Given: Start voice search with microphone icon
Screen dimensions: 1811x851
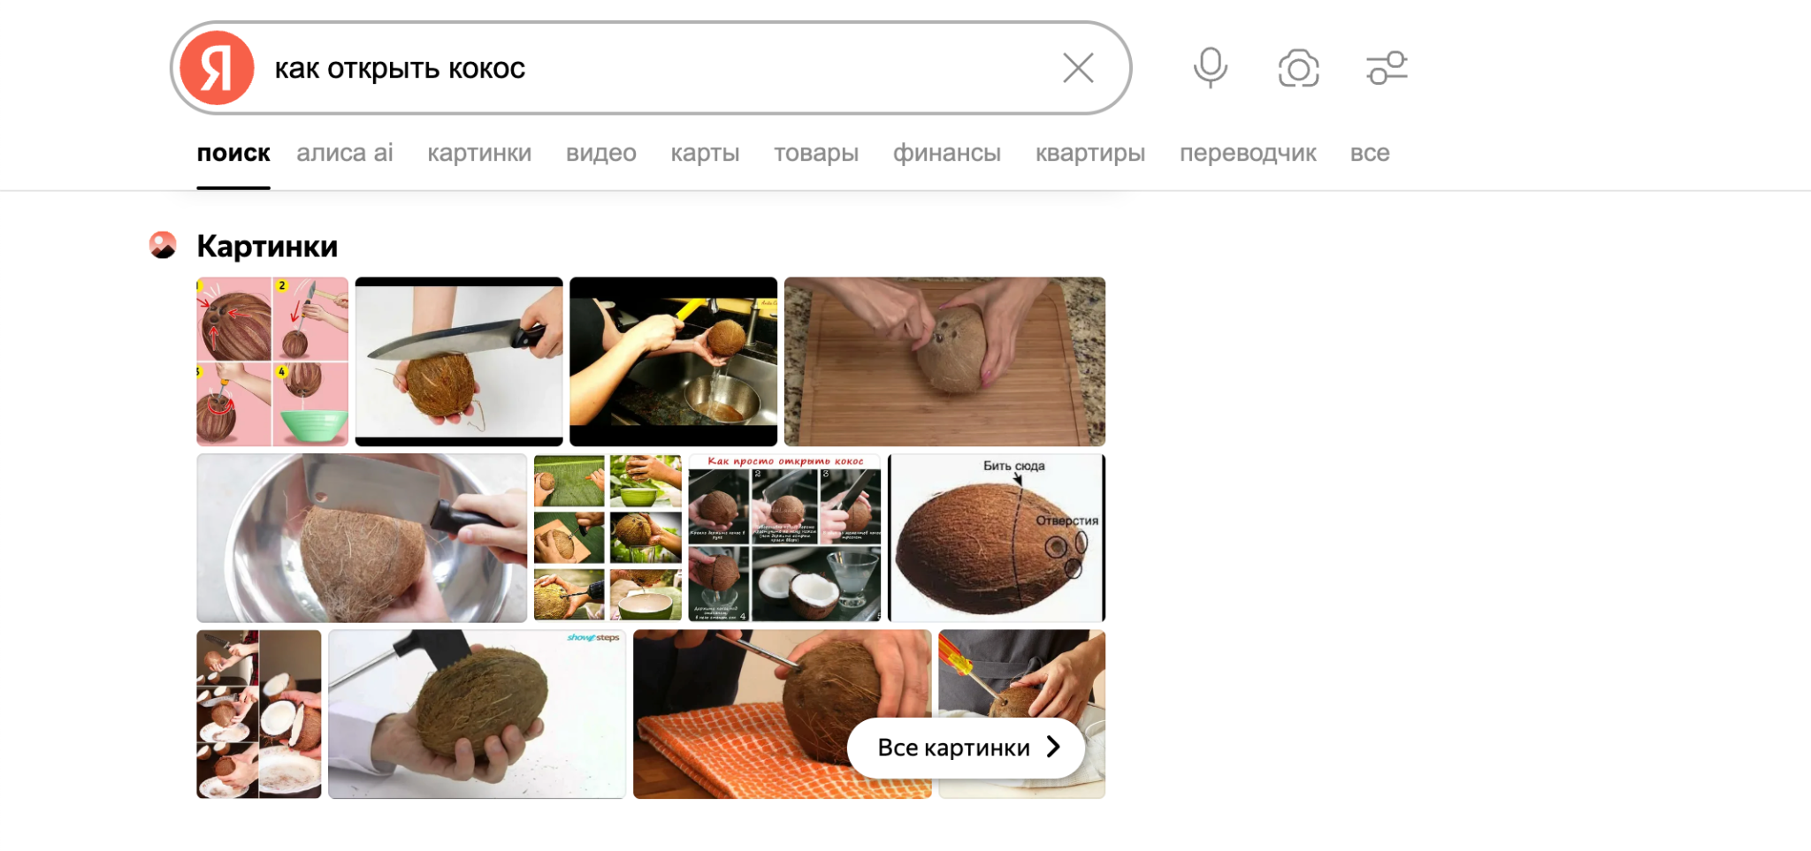Looking at the screenshot, I should click(x=1210, y=68).
